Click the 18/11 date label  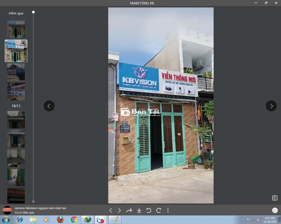tap(16, 106)
